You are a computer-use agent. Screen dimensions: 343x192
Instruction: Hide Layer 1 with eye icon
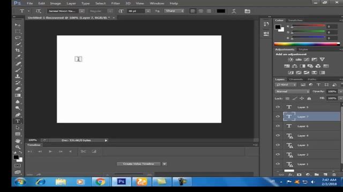(x=278, y=164)
